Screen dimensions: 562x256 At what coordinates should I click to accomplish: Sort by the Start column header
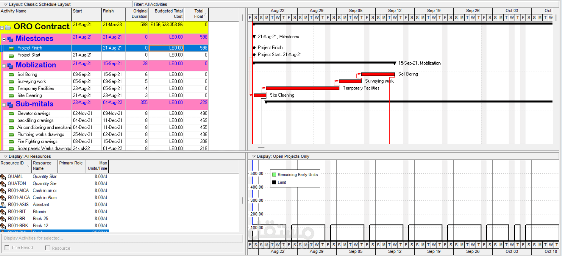[x=86, y=14]
